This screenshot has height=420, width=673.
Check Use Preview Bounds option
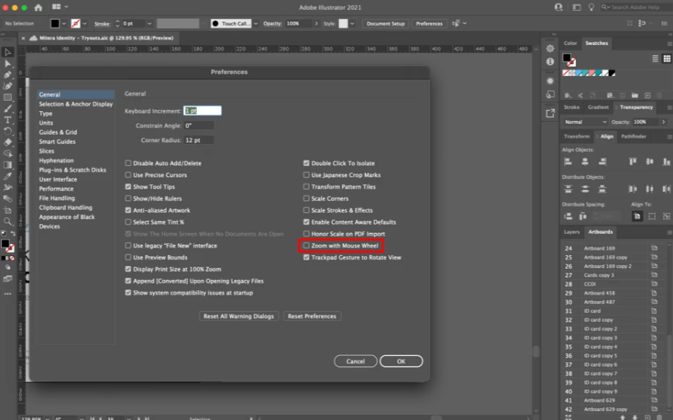pos(128,257)
